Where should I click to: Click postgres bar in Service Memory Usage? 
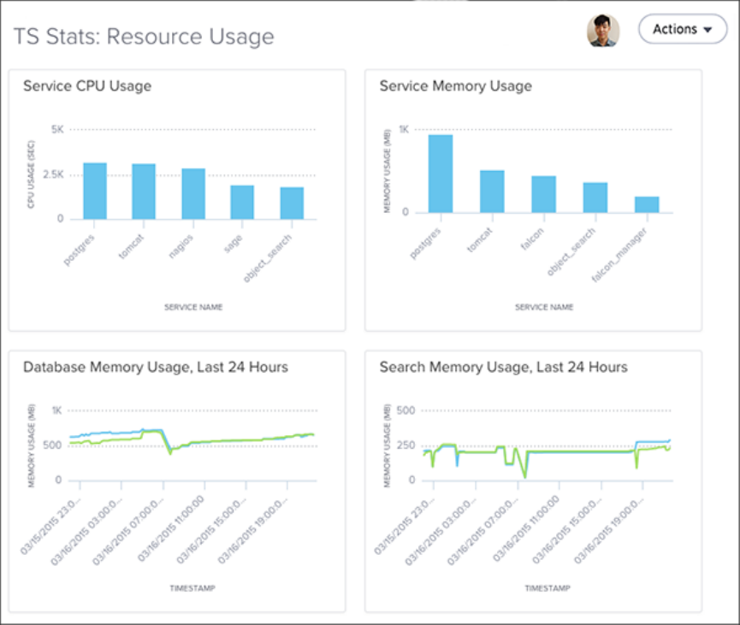pyautogui.click(x=441, y=174)
